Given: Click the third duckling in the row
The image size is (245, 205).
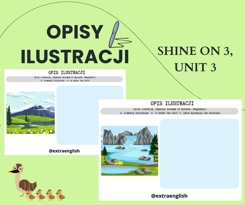Looking at the screenshot, I should click(x=50, y=195).
